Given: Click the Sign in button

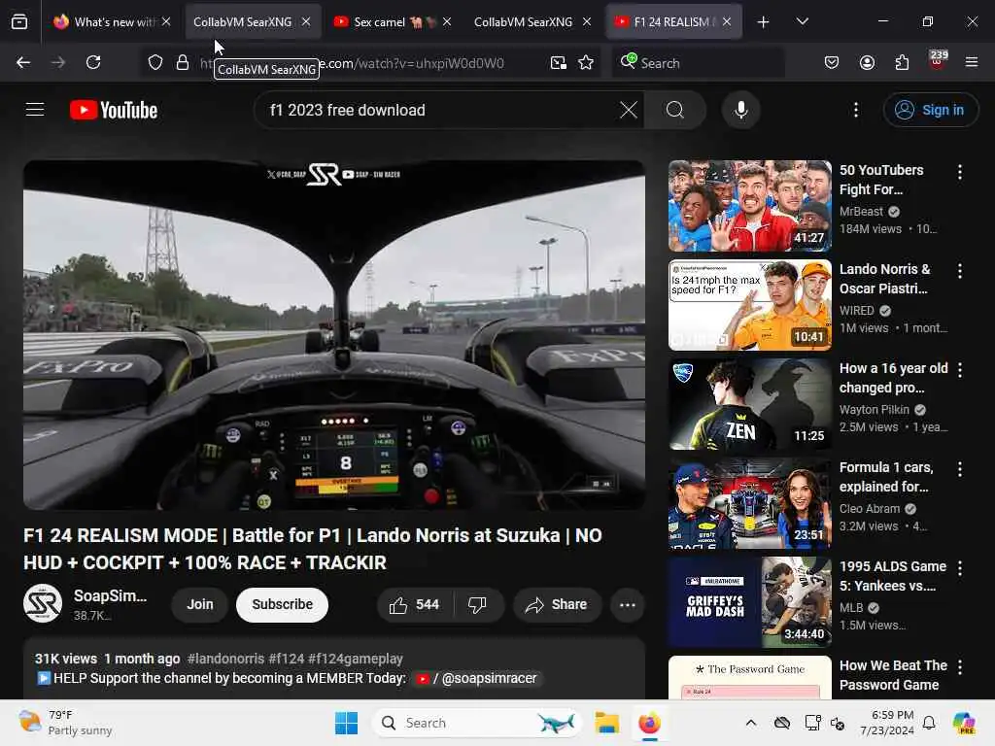Looking at the screenshot, I should pos(930,110).
